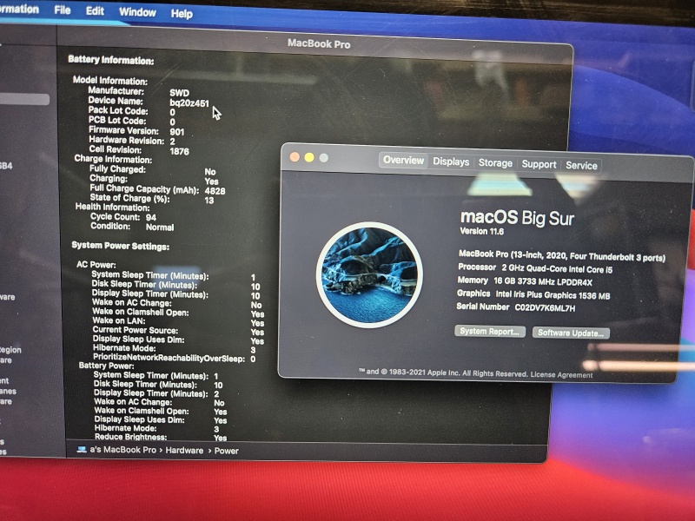Click the System Report button
The width and height of the screenshot is (695, 521).
[490, 332]
